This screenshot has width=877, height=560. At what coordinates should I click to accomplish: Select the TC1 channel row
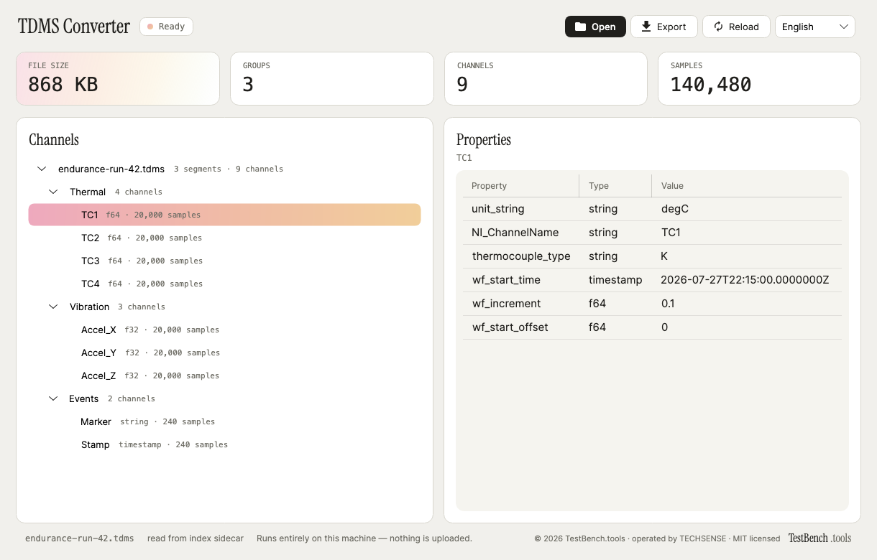pyautogui.click(x=224, y=215)
